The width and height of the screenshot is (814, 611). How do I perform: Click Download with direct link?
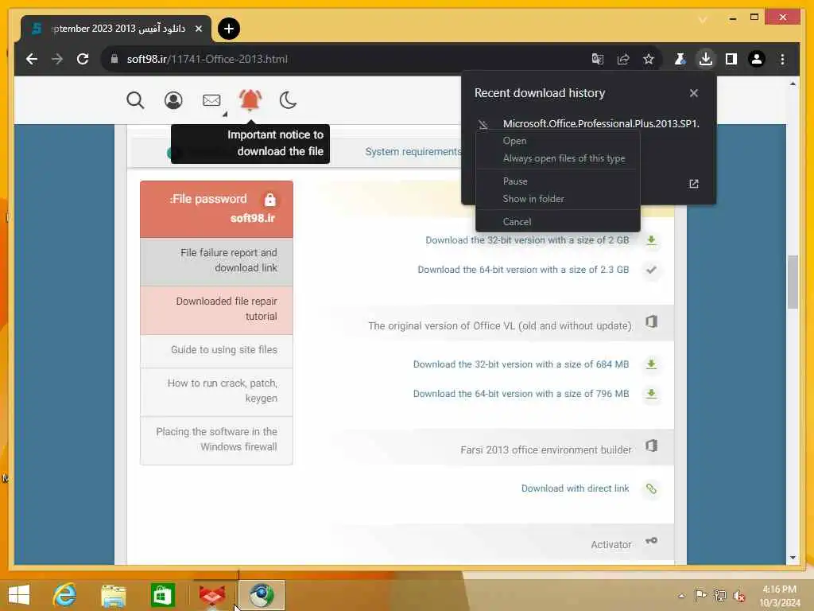[x=575, y=488]
